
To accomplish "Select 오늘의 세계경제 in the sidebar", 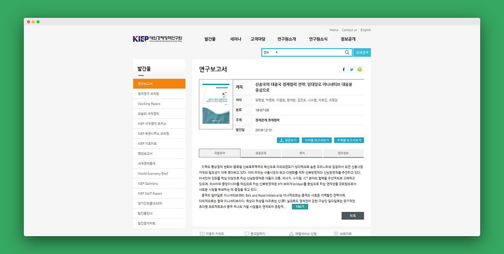I will tap(159, 114).
